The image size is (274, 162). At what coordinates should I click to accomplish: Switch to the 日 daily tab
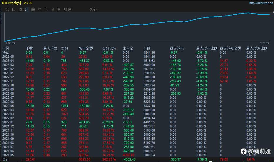click(x=14, y=9)
